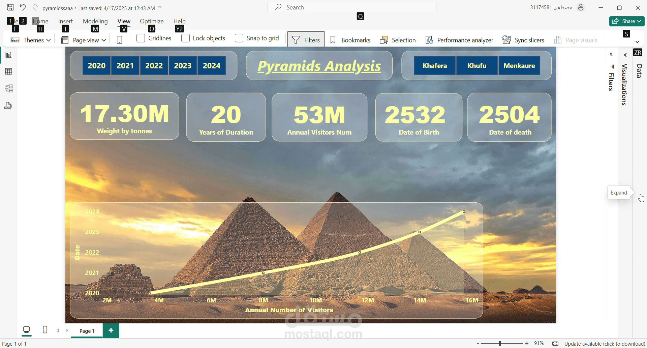Select the 2020 year slicer
The width and height of the screenshot is (647, 348).
click(97, 66)
